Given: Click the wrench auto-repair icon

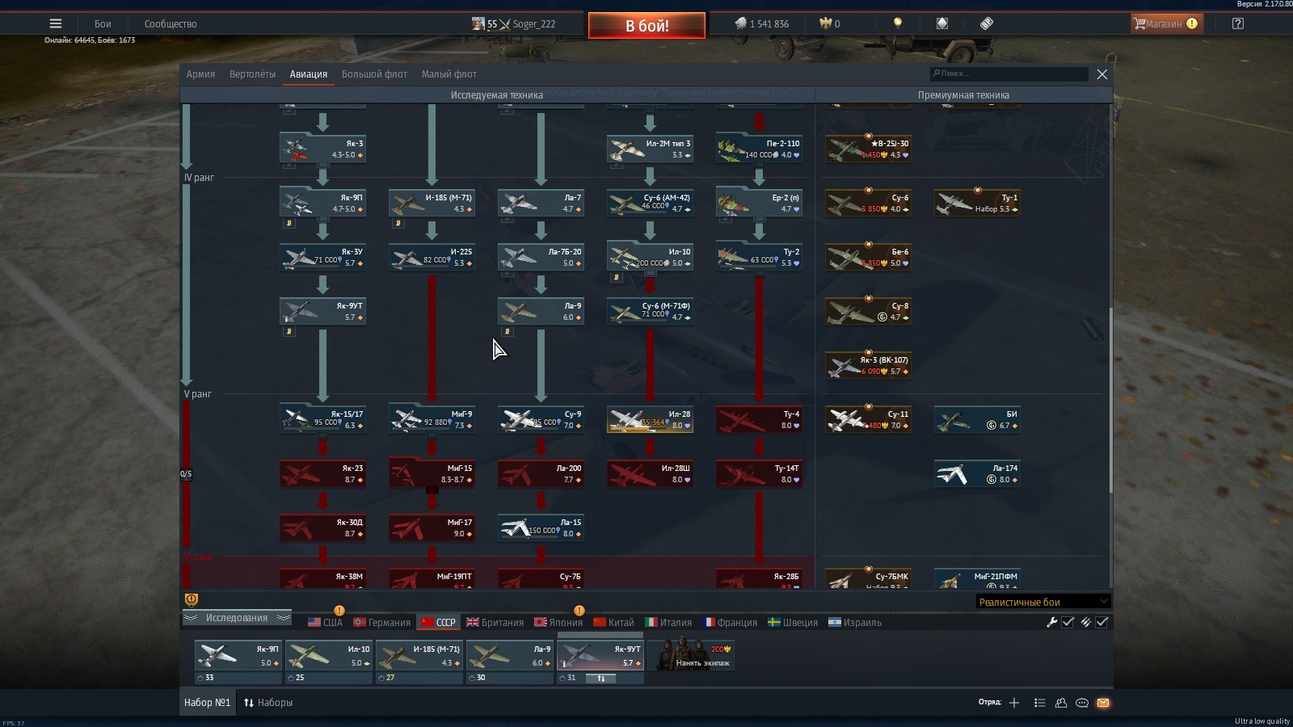Looking at the screenshot, I should [1051, 622].
